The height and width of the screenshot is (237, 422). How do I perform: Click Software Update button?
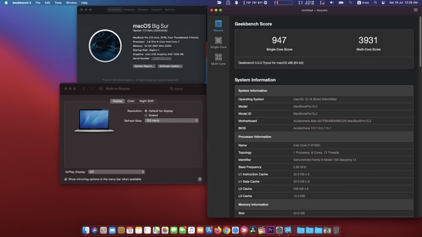pos(170,66)
